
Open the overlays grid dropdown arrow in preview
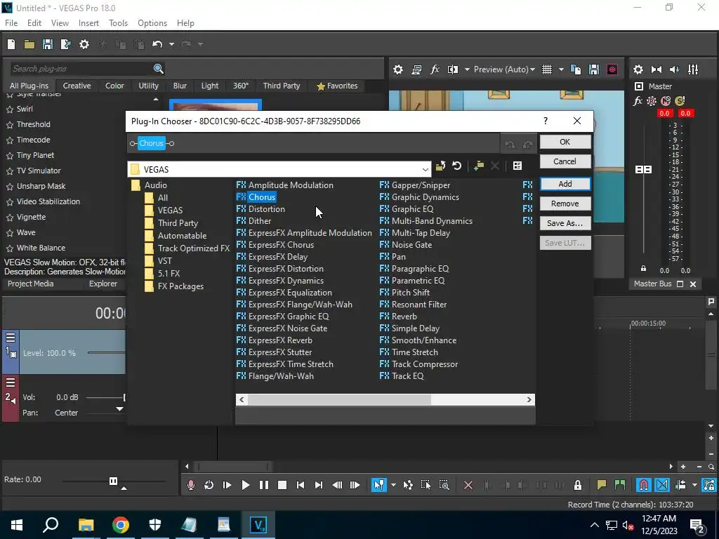561,69
